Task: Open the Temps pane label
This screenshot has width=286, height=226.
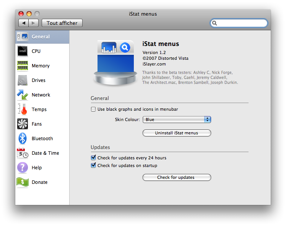Action: coord(39,110)
